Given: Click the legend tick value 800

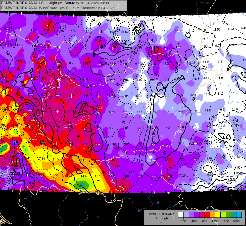Looking at the screenshot, I should (x=205, y=221).
